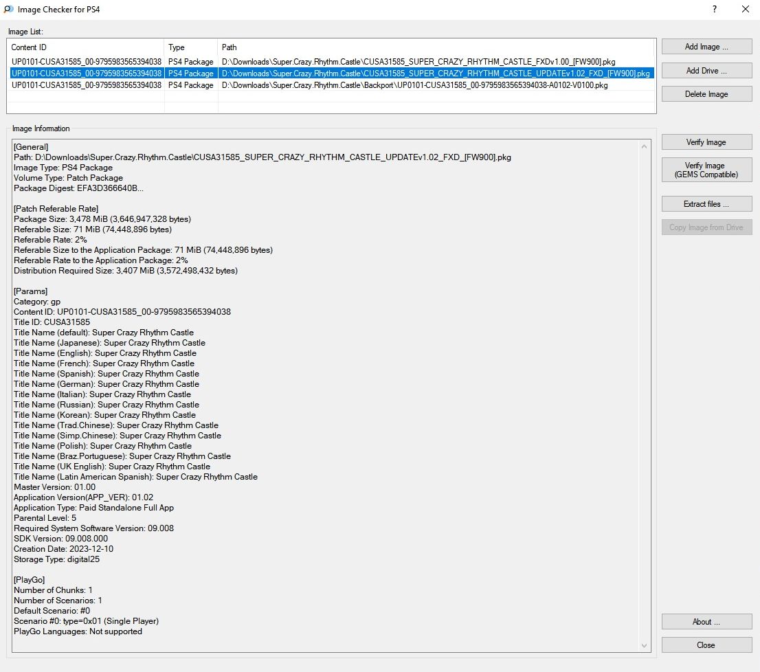Screen dimensions: 760x672
Task: Click the Default Scenario: #0 line
Action: point(52,611)
